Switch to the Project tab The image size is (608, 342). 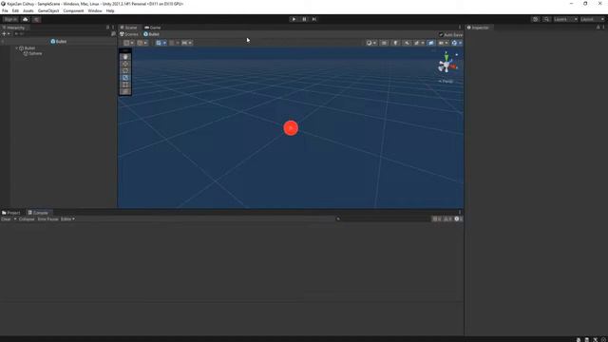click(x=11, y=213)
